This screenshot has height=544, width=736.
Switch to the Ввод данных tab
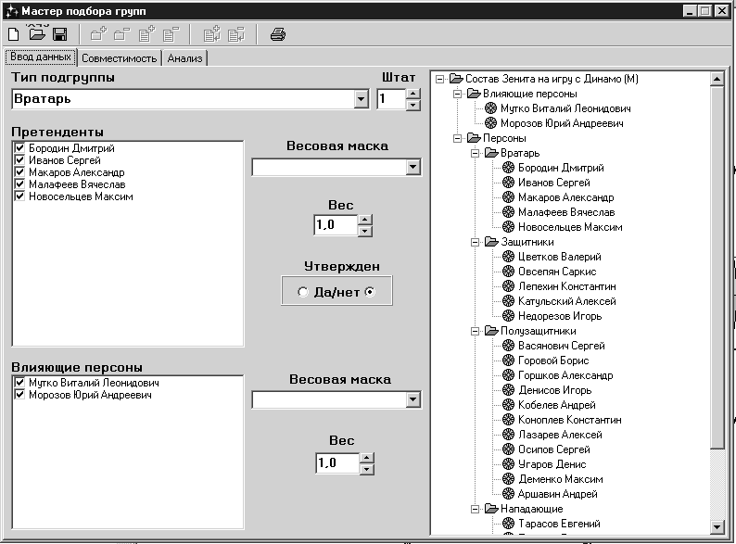[41, 57]
